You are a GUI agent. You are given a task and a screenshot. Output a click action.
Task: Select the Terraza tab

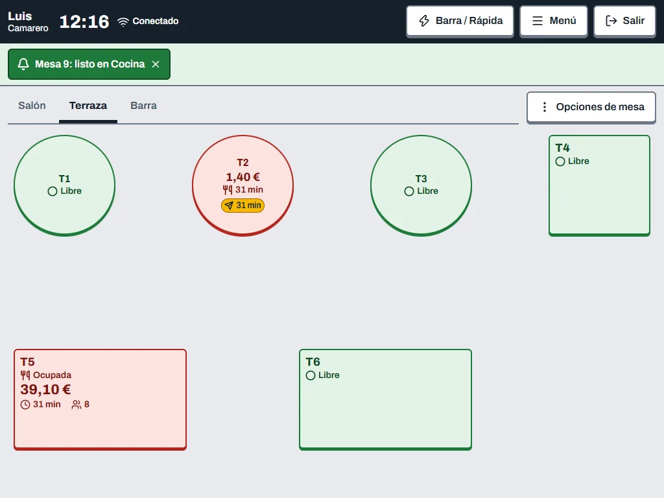pyautogui.click(x=88, y=106)
